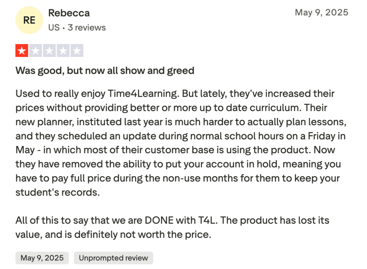The image size is (367, 269).
Task: Open the "Was good, but now all show and greed" title
Action: tap(105, 70)
